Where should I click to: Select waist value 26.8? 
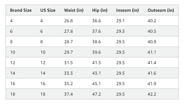click(68, 21)
